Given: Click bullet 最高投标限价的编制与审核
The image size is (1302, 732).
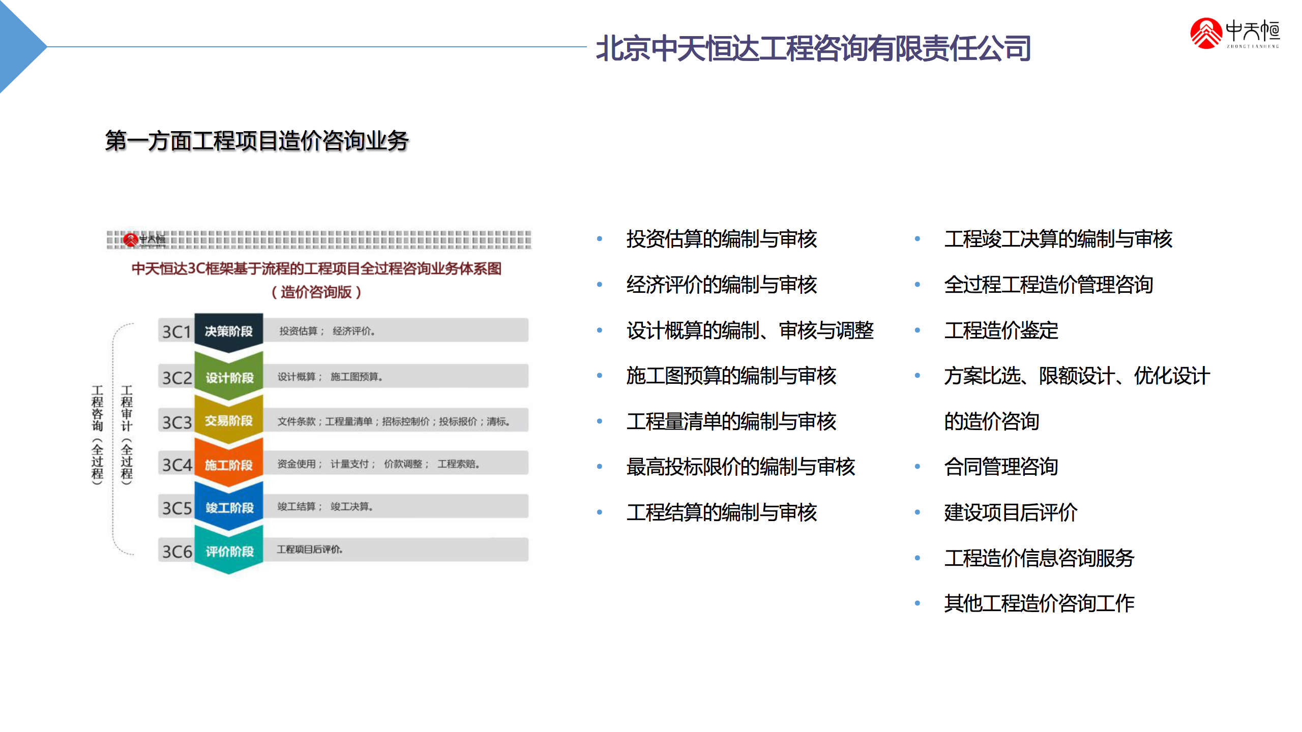Looking at the screenshot, I should tap(741, 467).
